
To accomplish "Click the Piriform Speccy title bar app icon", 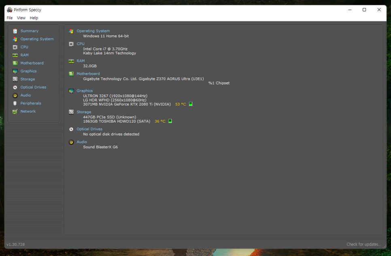I will (x=9, y=10).
